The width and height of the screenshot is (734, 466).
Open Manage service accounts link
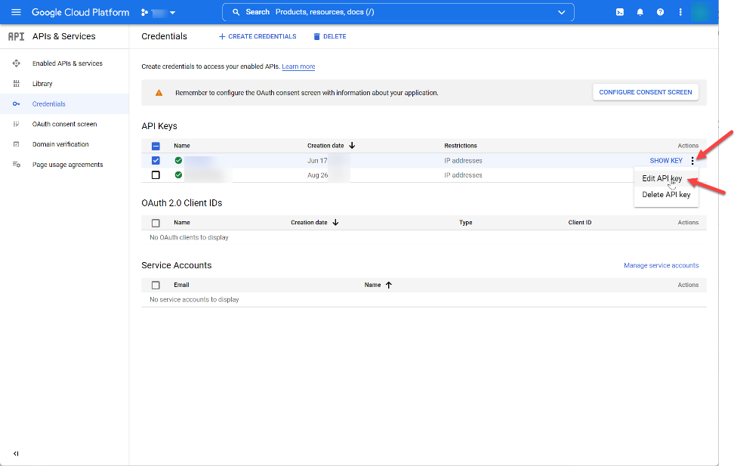pyautogui.click(x=661, y=266)
